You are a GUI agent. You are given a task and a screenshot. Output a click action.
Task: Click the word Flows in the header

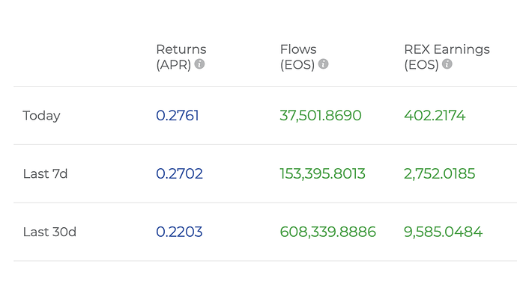tap(298, 49)
